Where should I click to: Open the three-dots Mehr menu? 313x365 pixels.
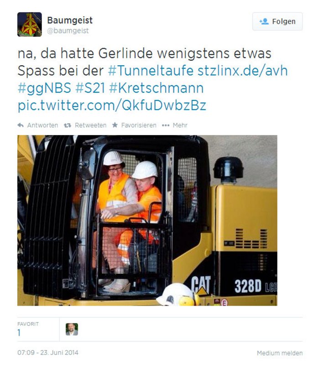pyautogui.click(x=175, y=125)
